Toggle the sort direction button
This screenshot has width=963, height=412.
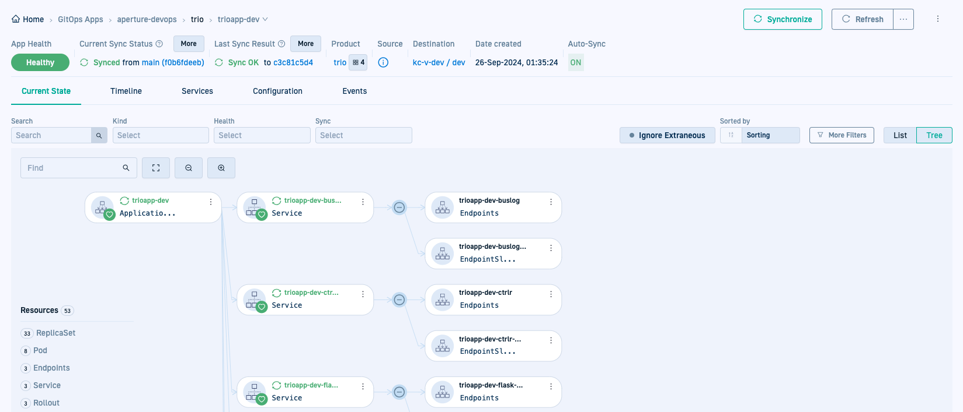[x=731, y=135]
